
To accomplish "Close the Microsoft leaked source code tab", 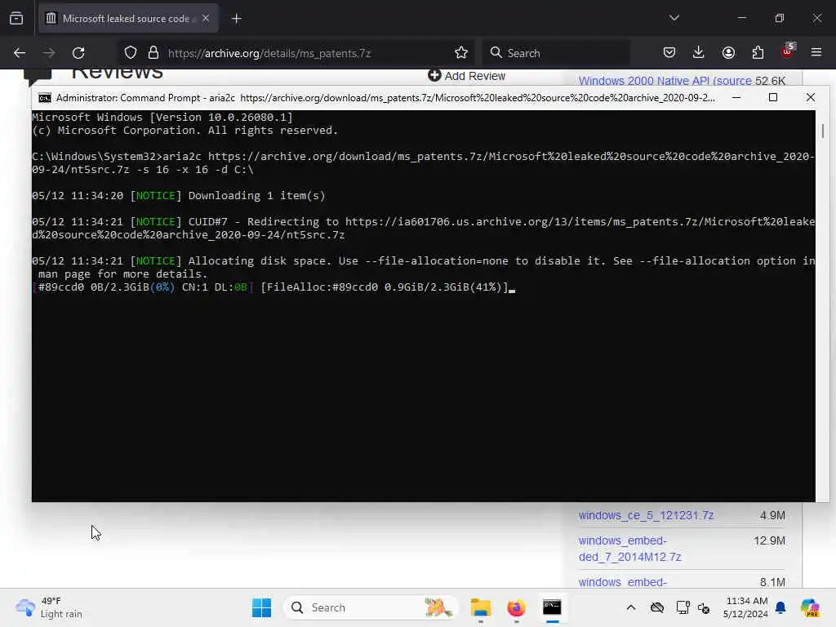I will click(206, 19).
